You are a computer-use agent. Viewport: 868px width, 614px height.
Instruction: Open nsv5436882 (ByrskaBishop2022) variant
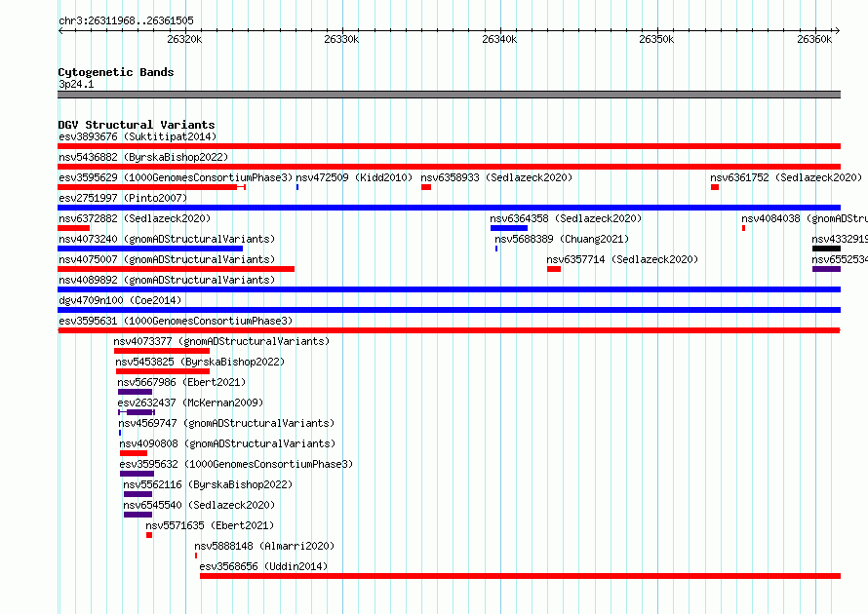tap(143, 157)
